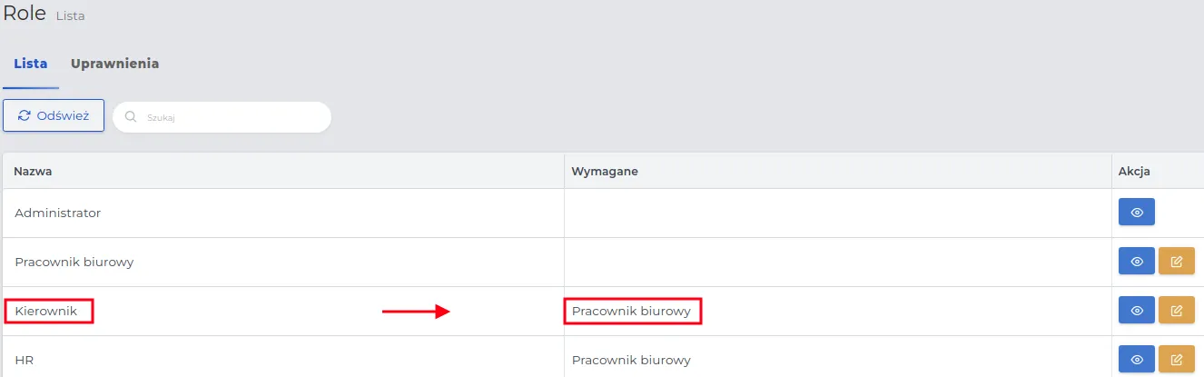Screen dimensions: 1204x377
Task: Edit the HR role
Action: pos(1177,360)
